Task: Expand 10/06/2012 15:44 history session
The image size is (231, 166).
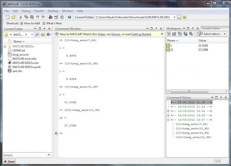Action: pyautogui.click(x=168, y=111)
